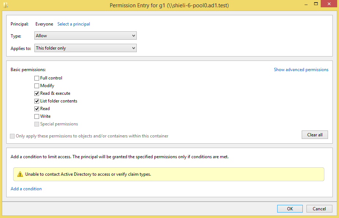Click the Permission Entry for g1 title text
Image resolution: width=339 pixels, height=218 pixels.
[169, 5]
